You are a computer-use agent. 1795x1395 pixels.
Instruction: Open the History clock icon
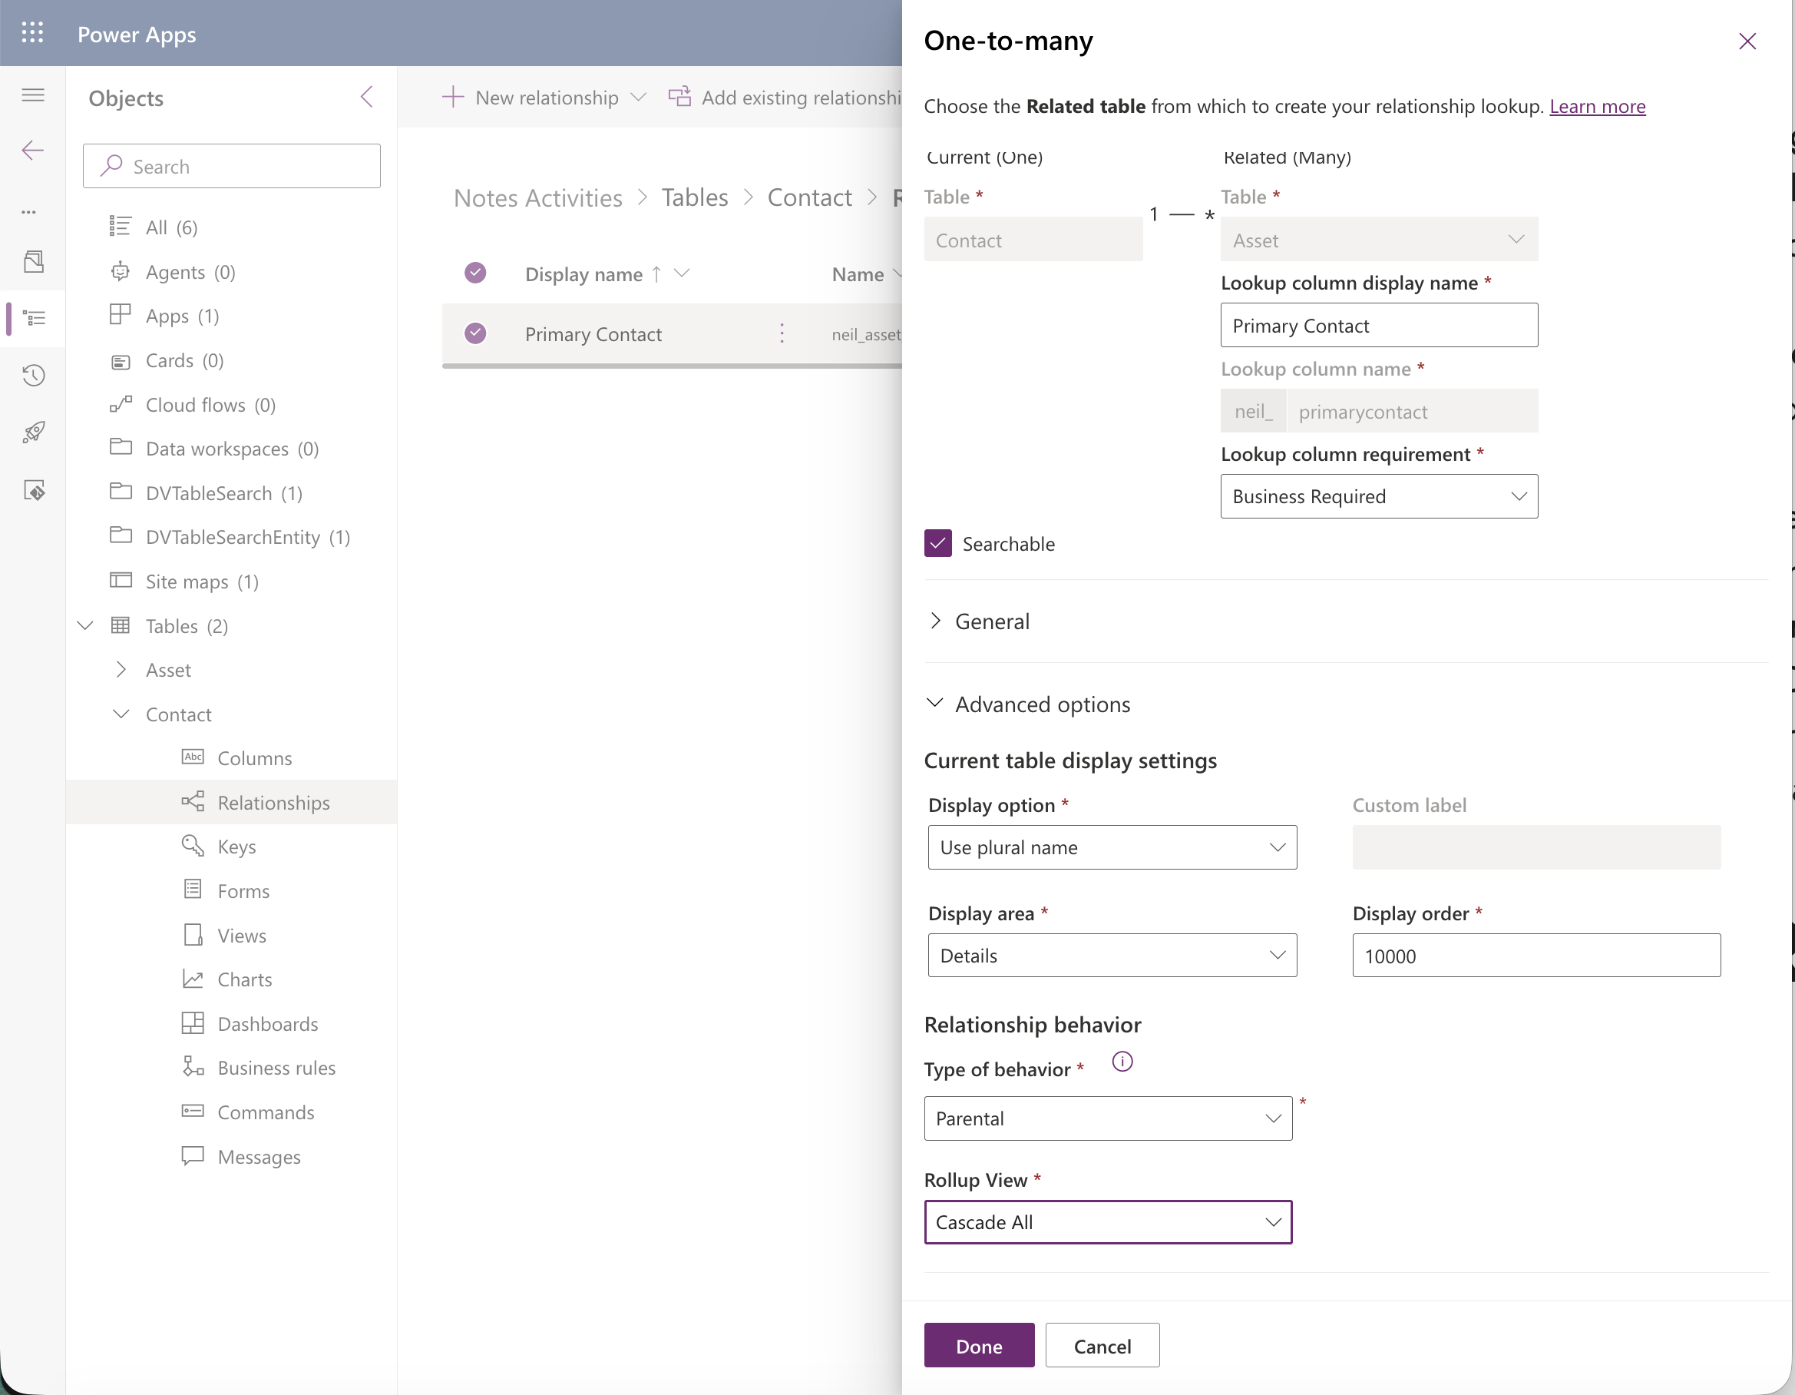point(34,375)
